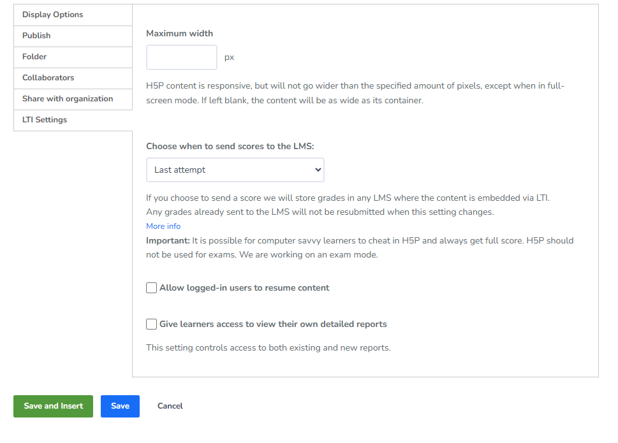Select the Collaborators tab
This screenshot has width=618, height=443.
click(x=48, y=78)
